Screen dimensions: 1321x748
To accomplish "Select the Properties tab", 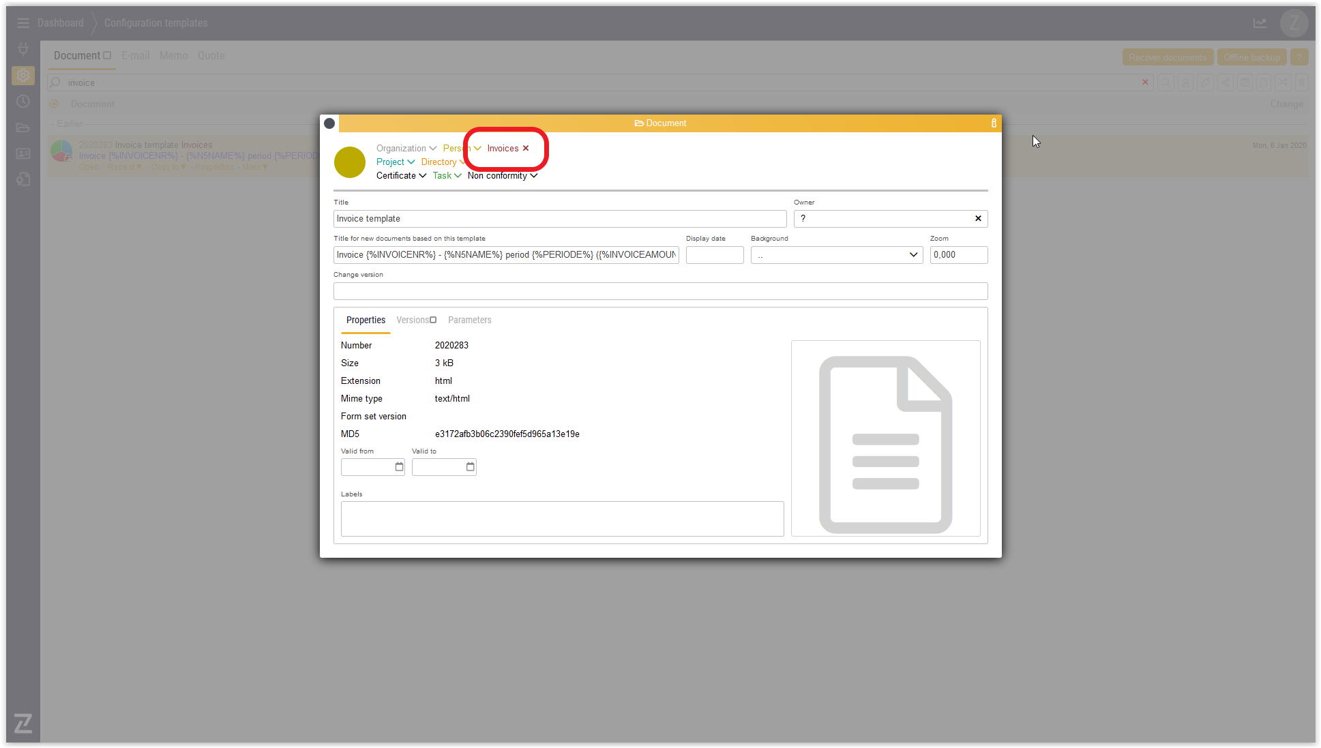I will tap(366, 320).
